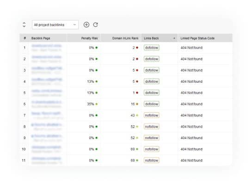Click the domain rank 52 in row 8
This screenshot has width=252, height=189.
133,127
